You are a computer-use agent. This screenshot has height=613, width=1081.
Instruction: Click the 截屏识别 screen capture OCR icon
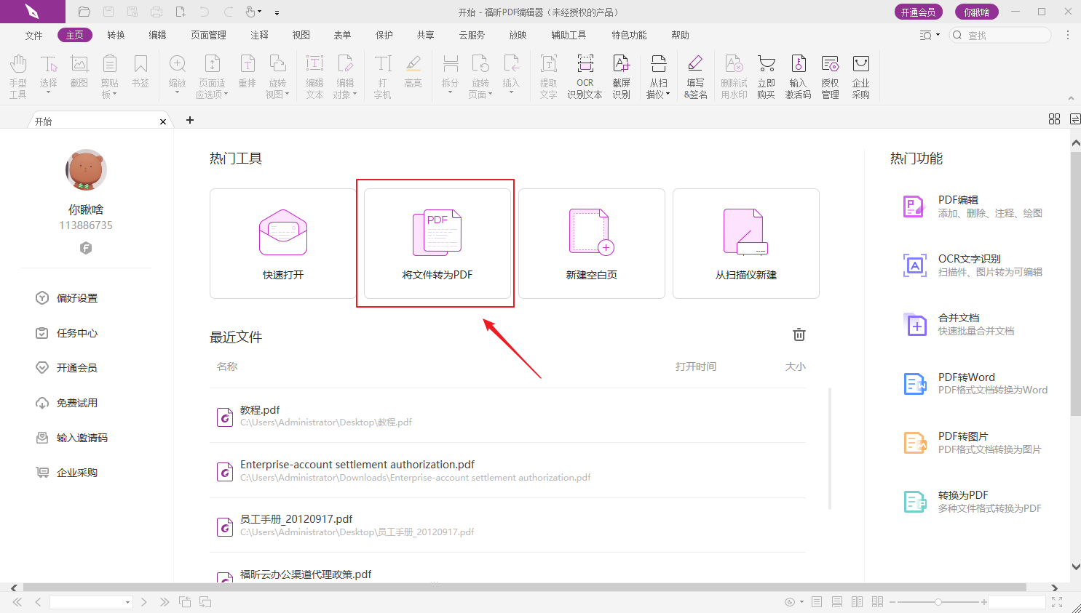tap(621, 76)
